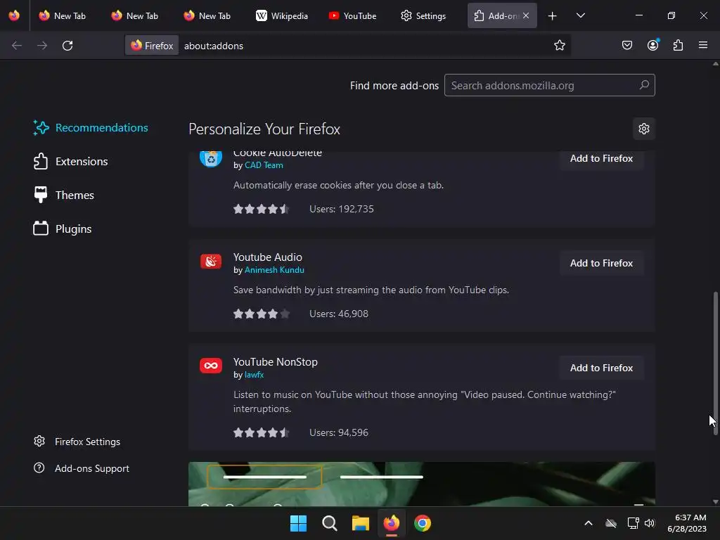Viewport: 720px width, 540px height.
Task: Go back to previous page
Action: 17,46
